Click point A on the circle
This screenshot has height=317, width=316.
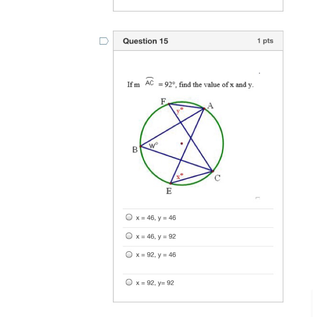[204, 109]
